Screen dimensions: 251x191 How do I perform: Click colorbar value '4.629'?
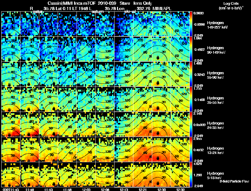pos(198,164)
